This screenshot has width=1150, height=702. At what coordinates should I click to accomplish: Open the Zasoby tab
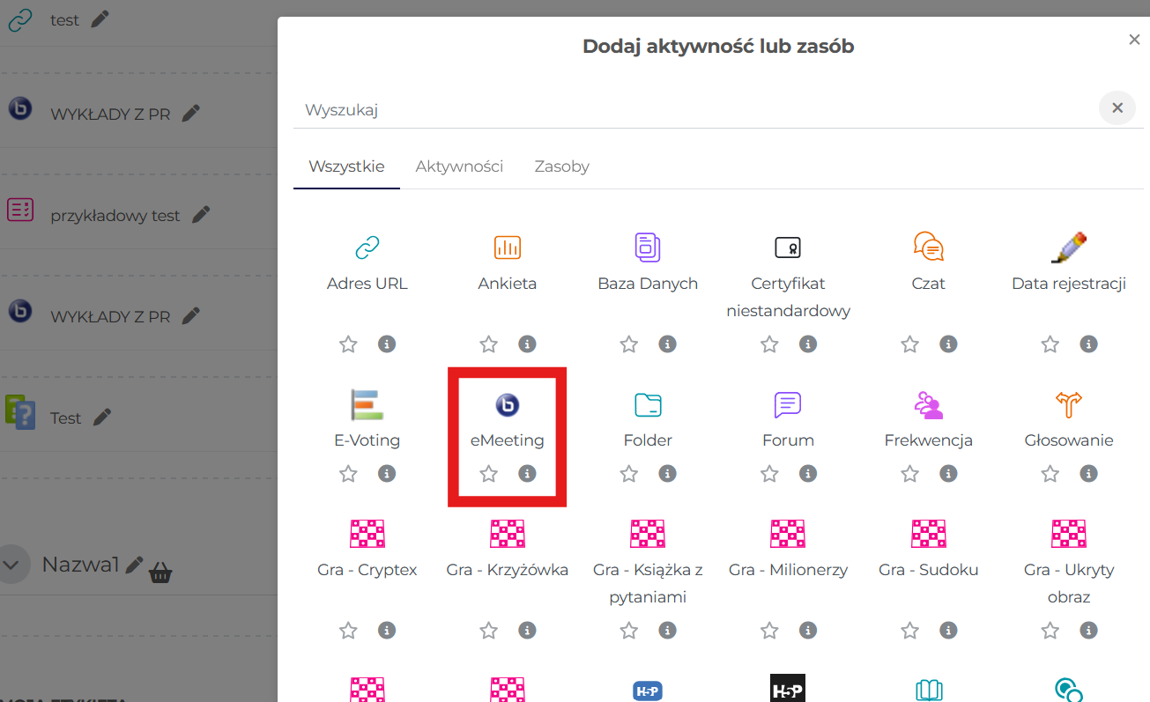pos(561,166)
